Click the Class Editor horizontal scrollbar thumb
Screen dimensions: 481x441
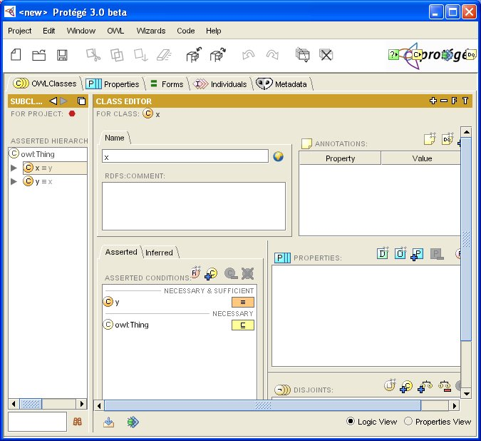(x=263, y=406)
